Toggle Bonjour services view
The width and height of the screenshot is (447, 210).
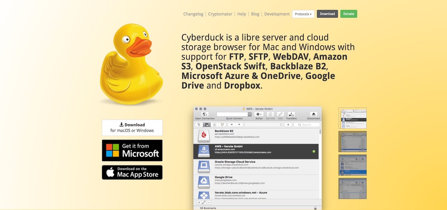coord(222,125)
